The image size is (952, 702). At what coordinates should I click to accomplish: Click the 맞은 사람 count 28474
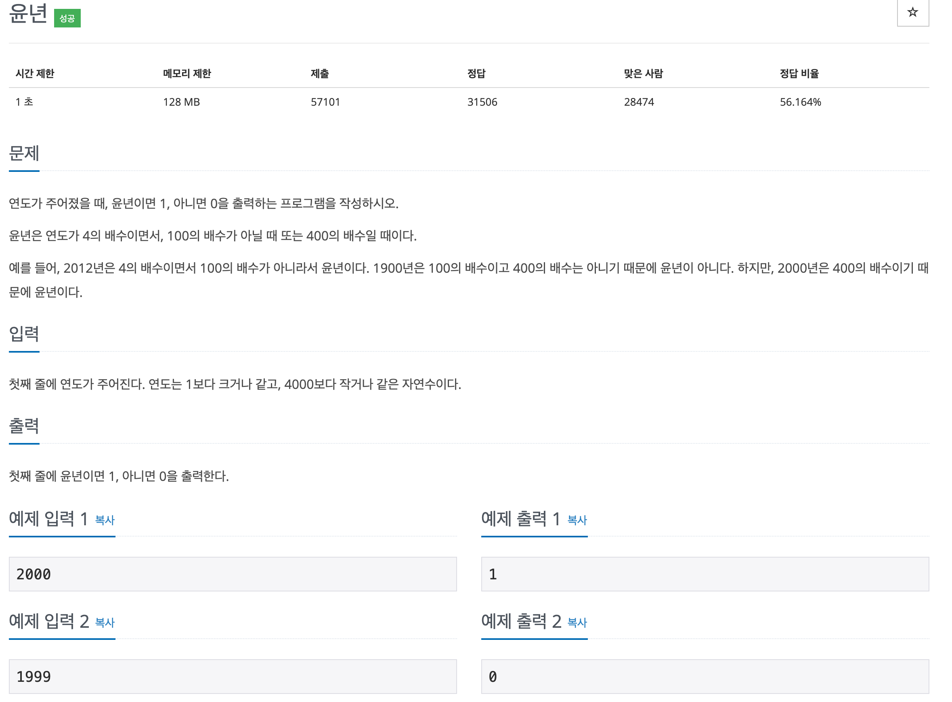tap(639, 102)
